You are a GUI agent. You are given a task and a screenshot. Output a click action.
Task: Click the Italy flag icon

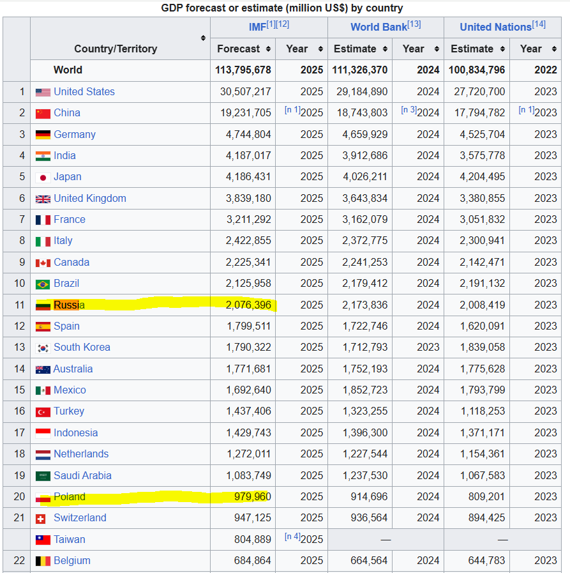[43, 241]
